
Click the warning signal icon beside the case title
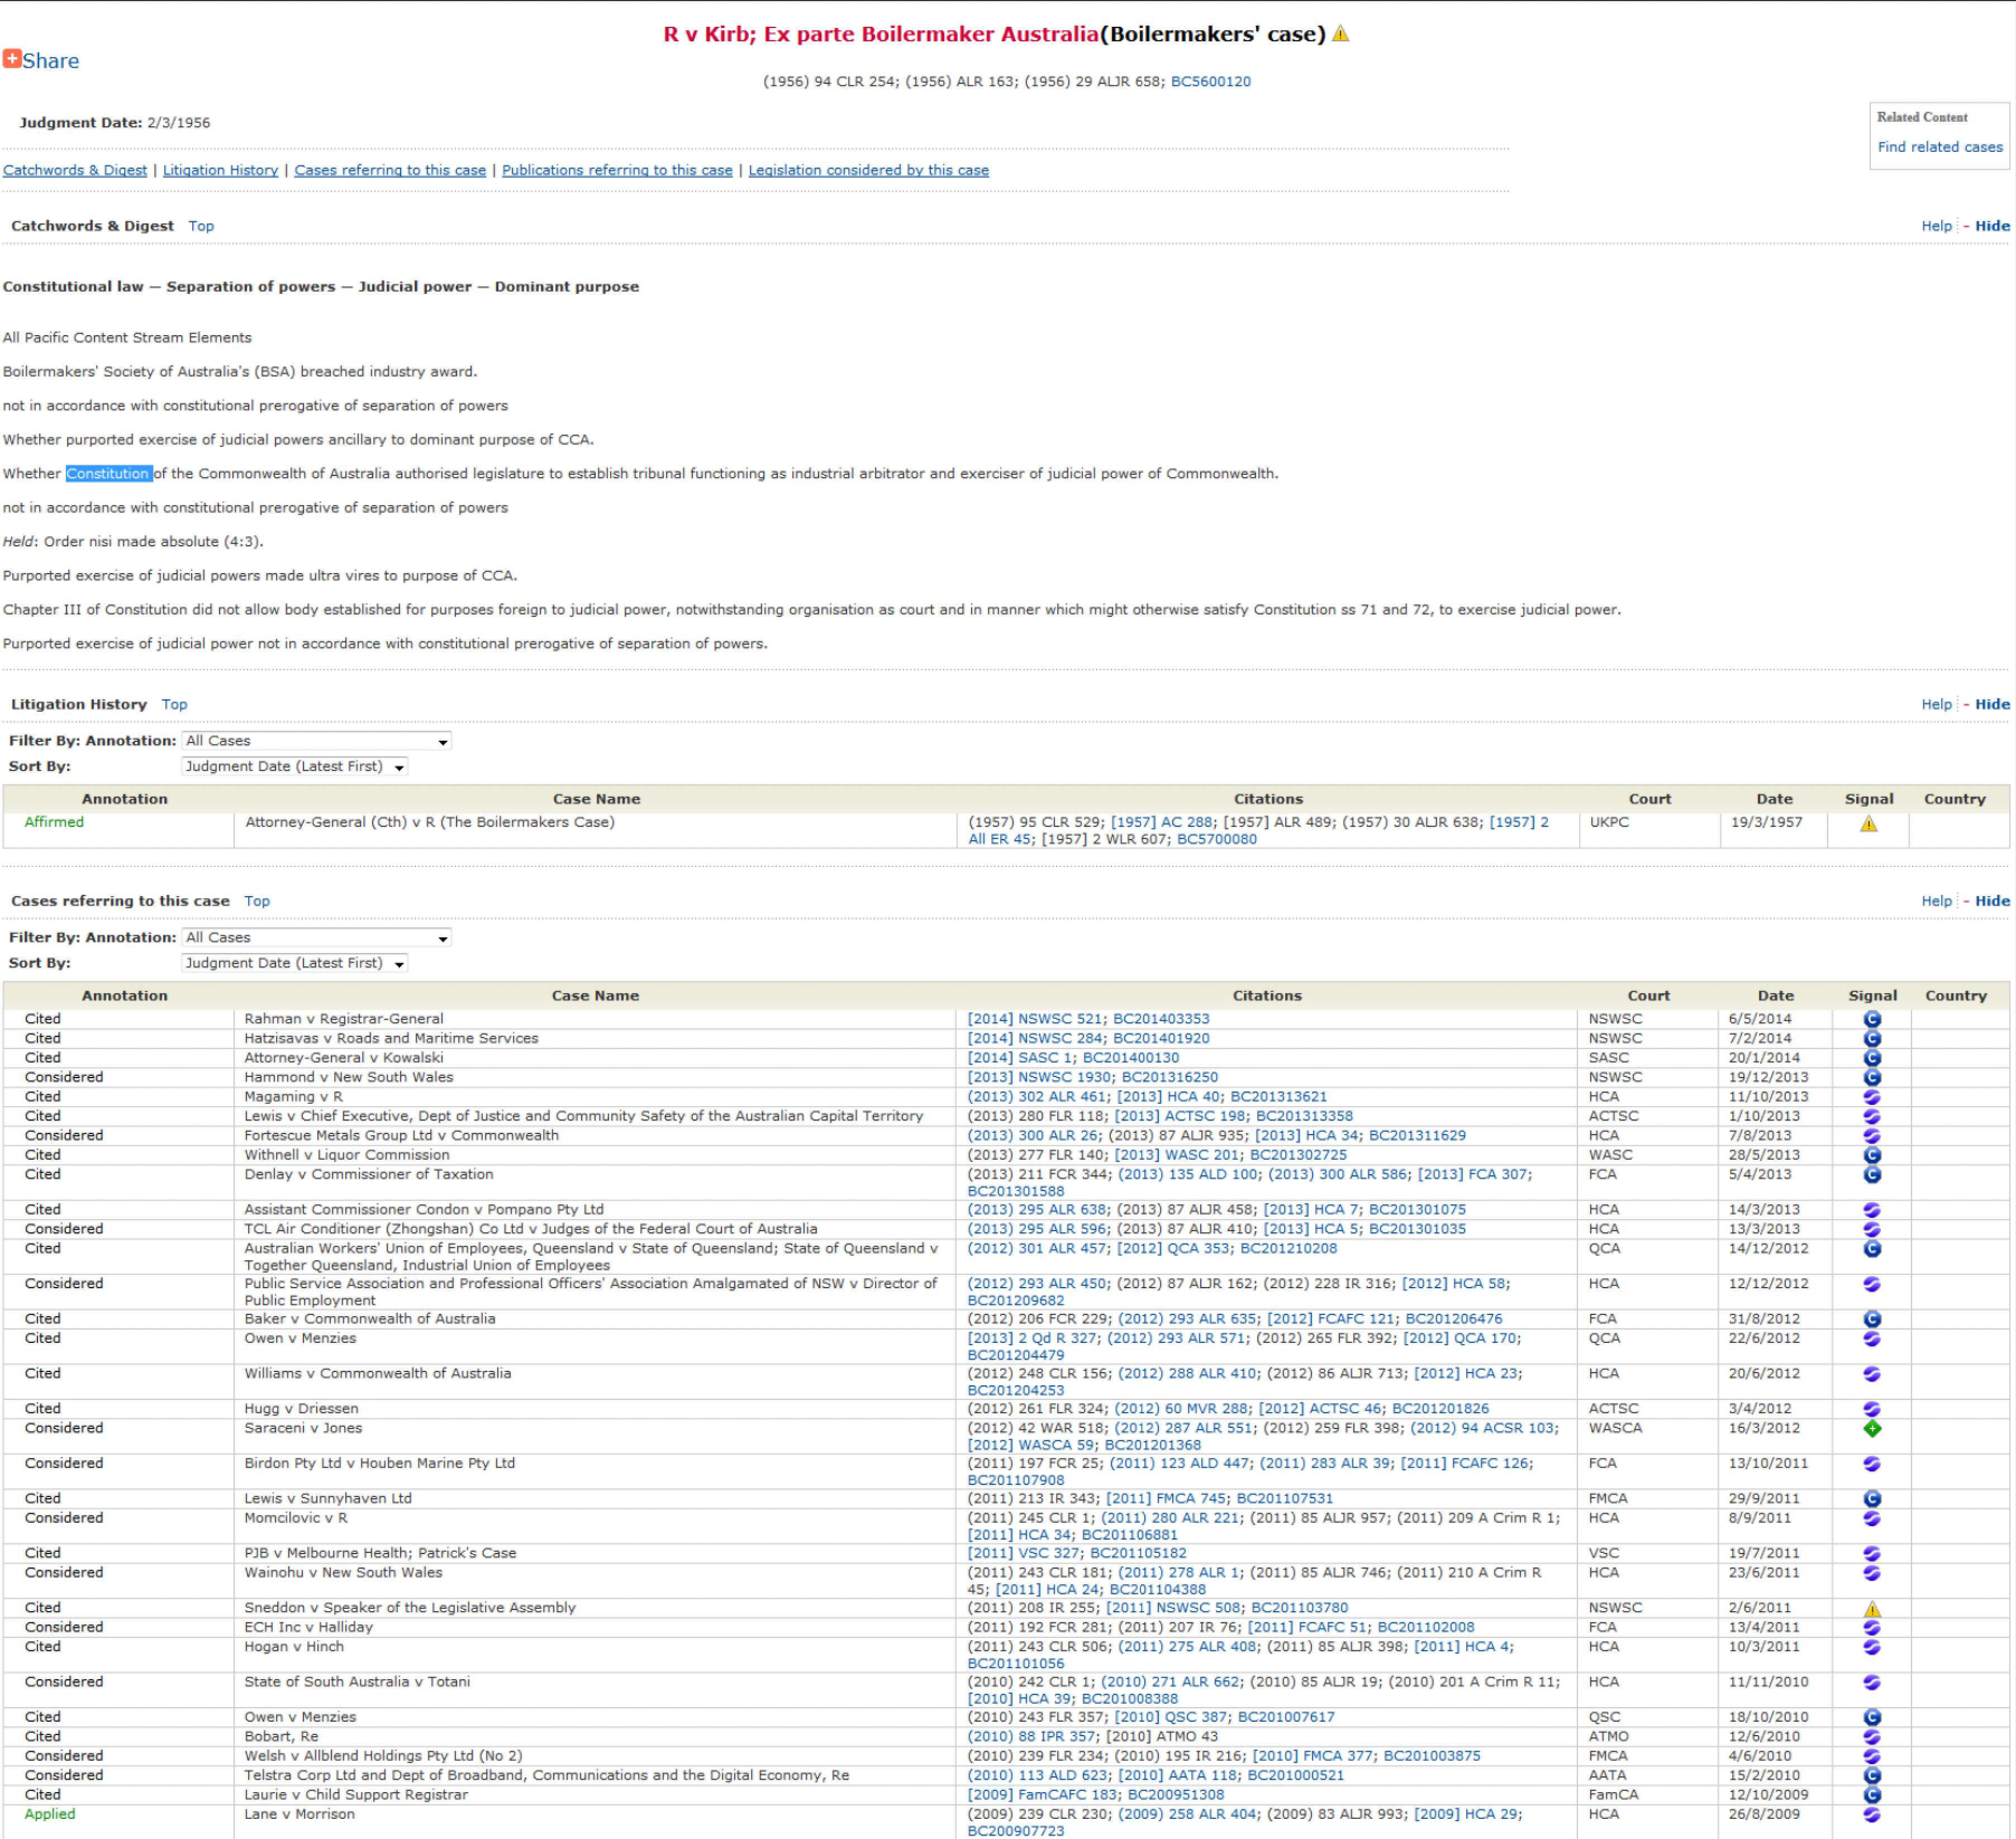1341,34
